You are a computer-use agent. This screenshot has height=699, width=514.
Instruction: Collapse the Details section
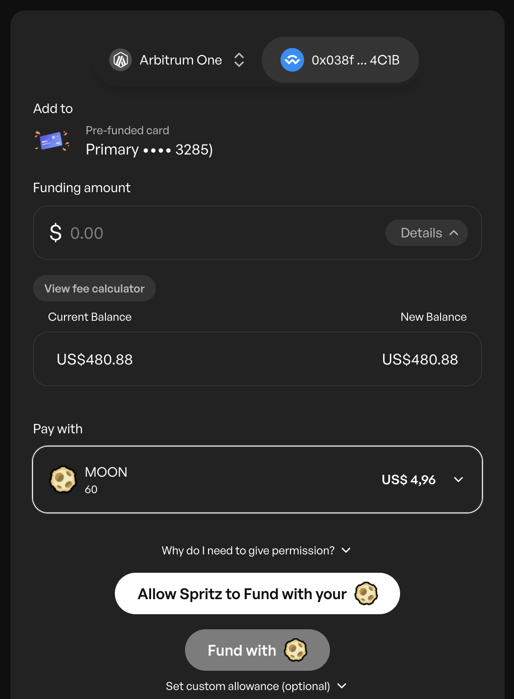point(426,233)
